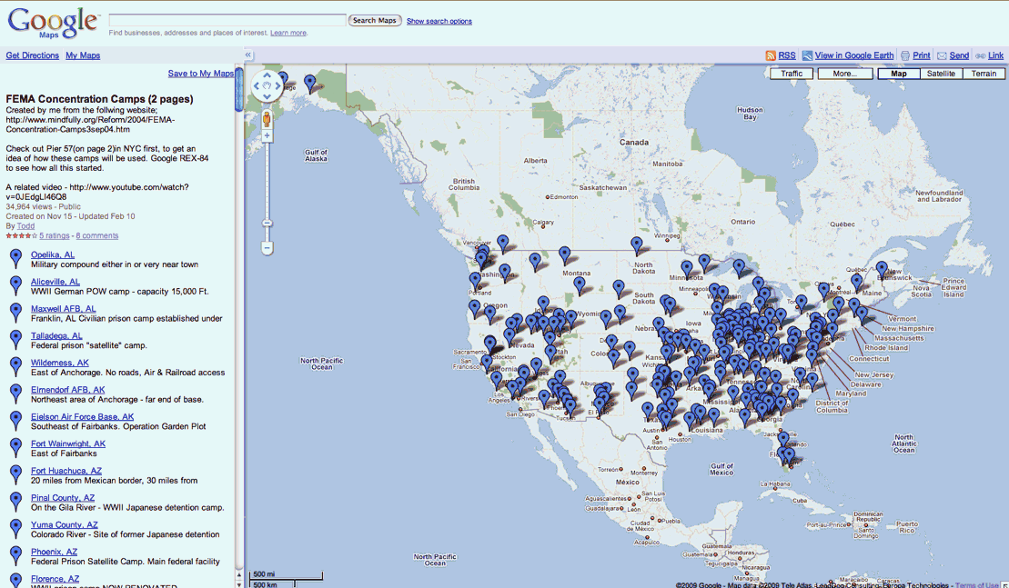Open the My Maps tab
Image resolution: width=1009 pixels, height=588 pixels.
coord(83,55)
